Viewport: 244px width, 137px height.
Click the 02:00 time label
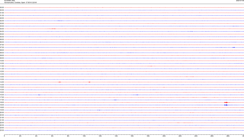[2, 18]
